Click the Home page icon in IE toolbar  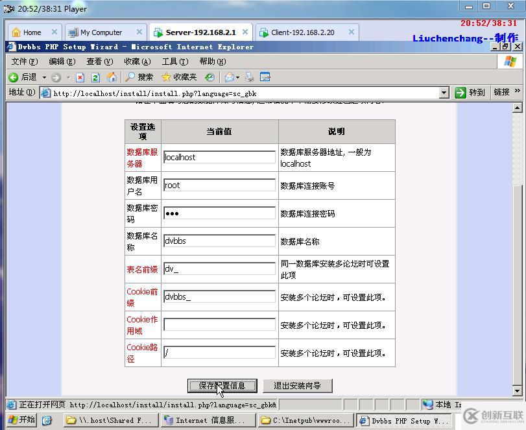[x=112, y=77]
